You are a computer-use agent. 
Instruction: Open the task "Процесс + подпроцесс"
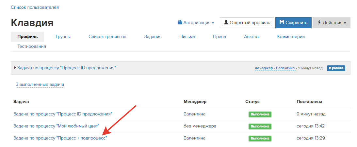(60, 138)
